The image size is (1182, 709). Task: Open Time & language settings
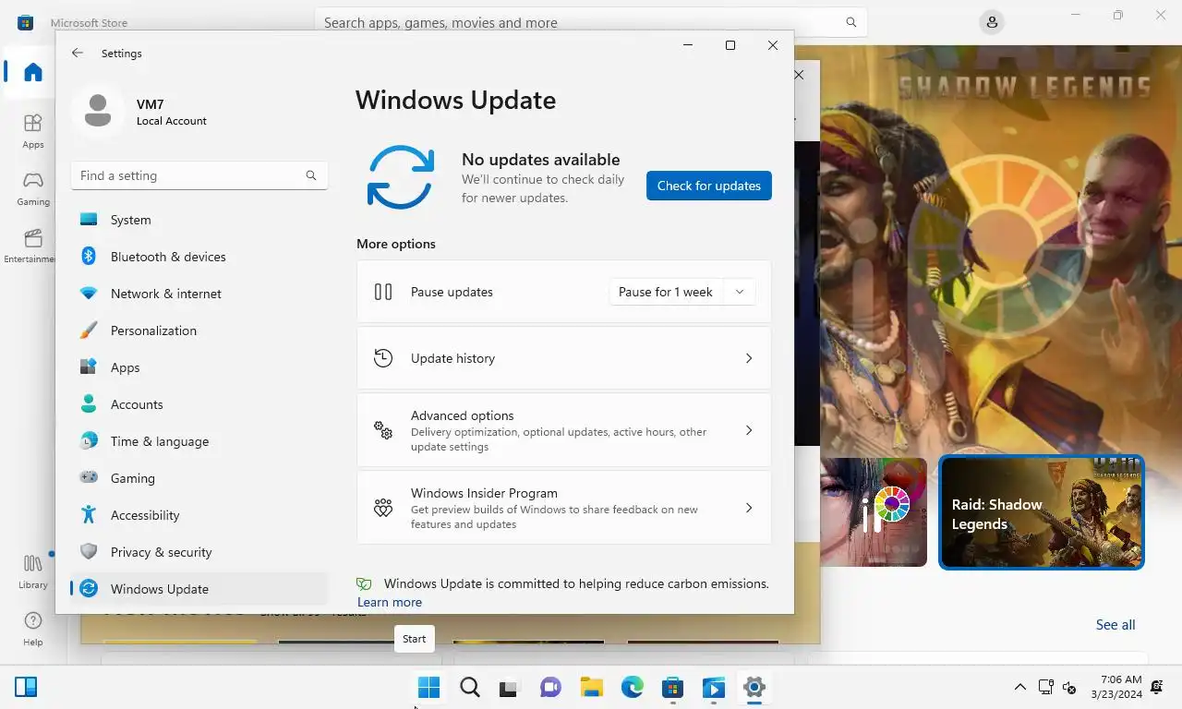pyautogui.click(x=199, y=441)
